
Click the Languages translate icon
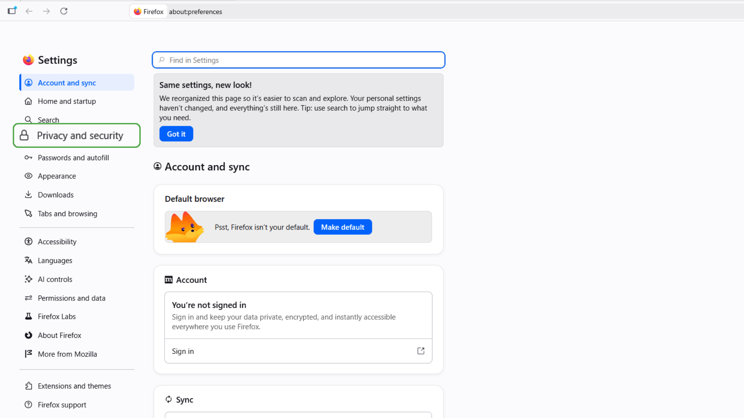pyautogui.click(x=28, y=260)
